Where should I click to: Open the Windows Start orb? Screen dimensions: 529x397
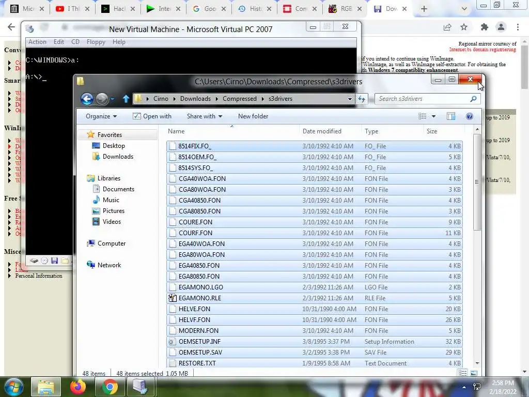pos(13,387)
